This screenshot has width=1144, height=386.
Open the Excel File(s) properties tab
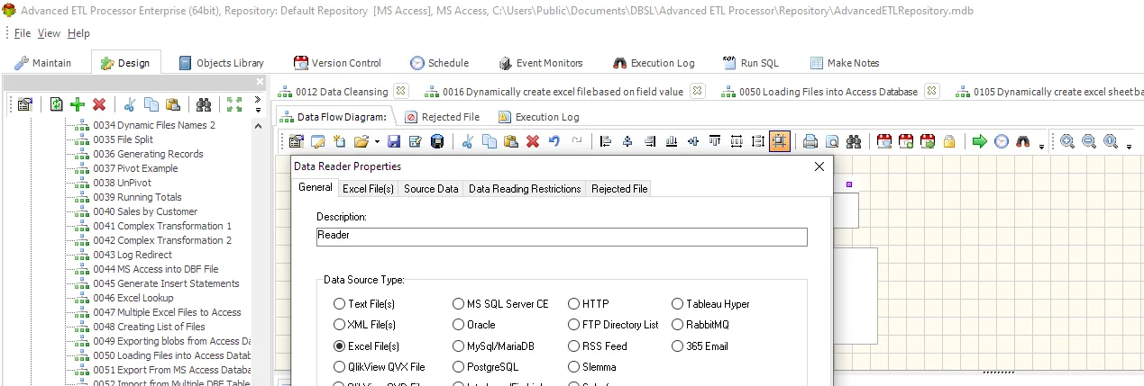368,188
